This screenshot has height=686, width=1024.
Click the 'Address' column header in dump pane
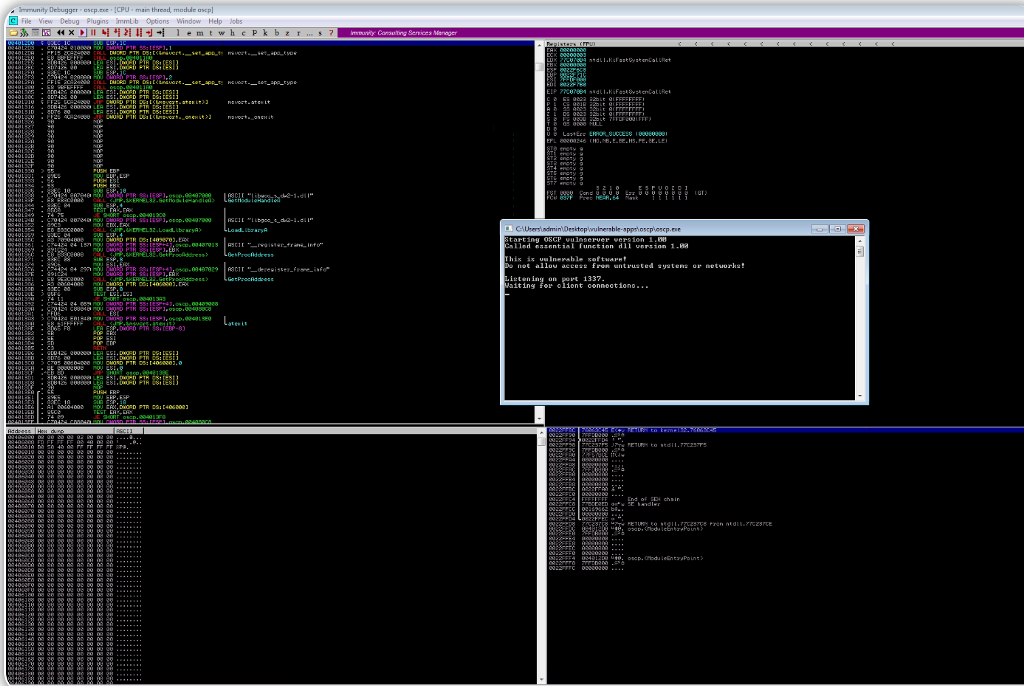tap(20, 431)
